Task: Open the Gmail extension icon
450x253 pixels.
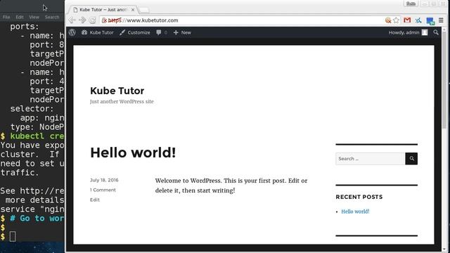Action: tap(407, 20)
